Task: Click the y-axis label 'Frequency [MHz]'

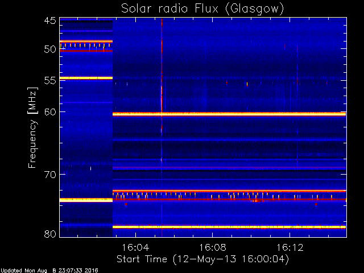Action: pos(32,127)
